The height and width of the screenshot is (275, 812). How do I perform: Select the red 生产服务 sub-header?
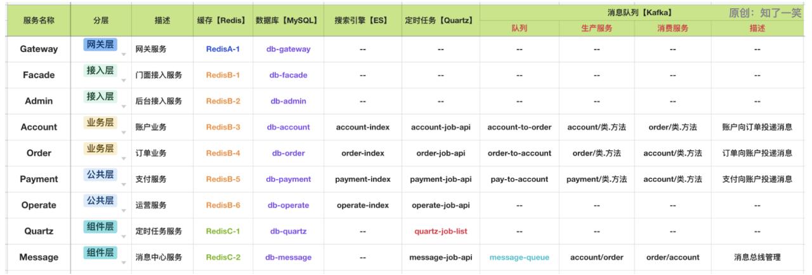tap(596, 28)
